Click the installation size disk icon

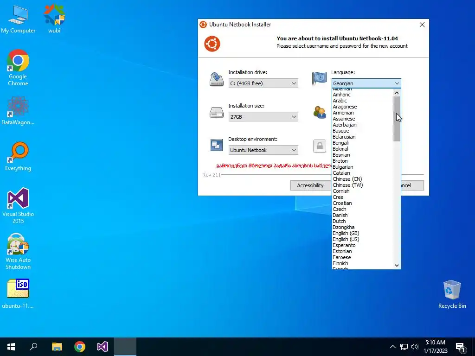tap(216, 113)
